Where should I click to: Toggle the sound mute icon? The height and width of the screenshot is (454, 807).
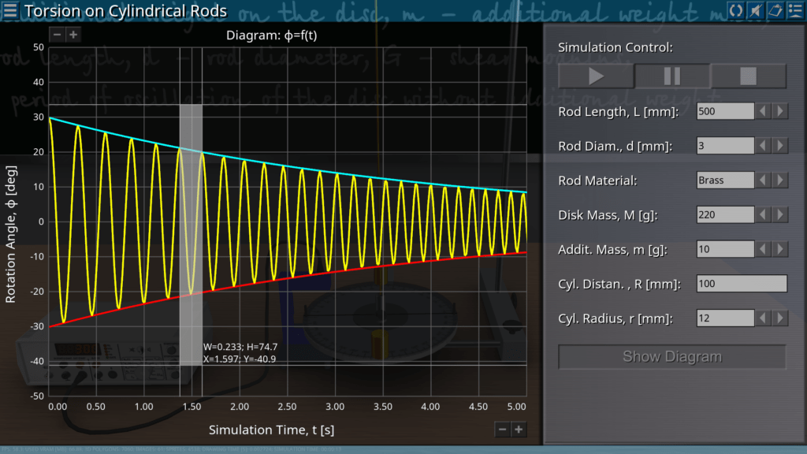(x=755, y=10)
